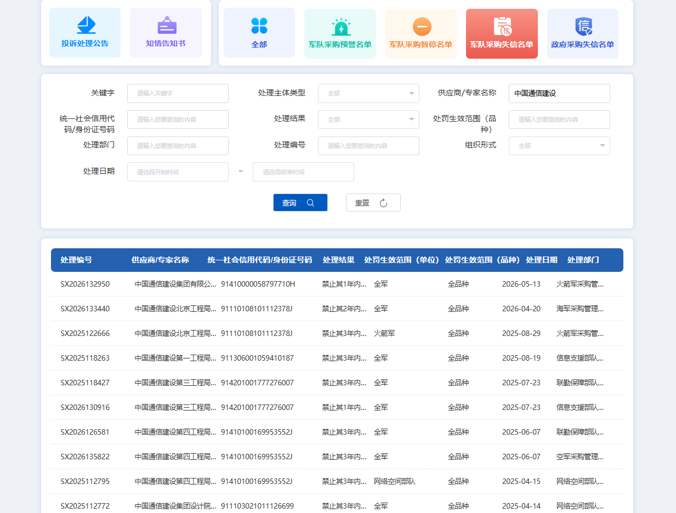676x513 pixels.
Task: Select the 军队采购暂停名单 minus icon
Action: 422,26
